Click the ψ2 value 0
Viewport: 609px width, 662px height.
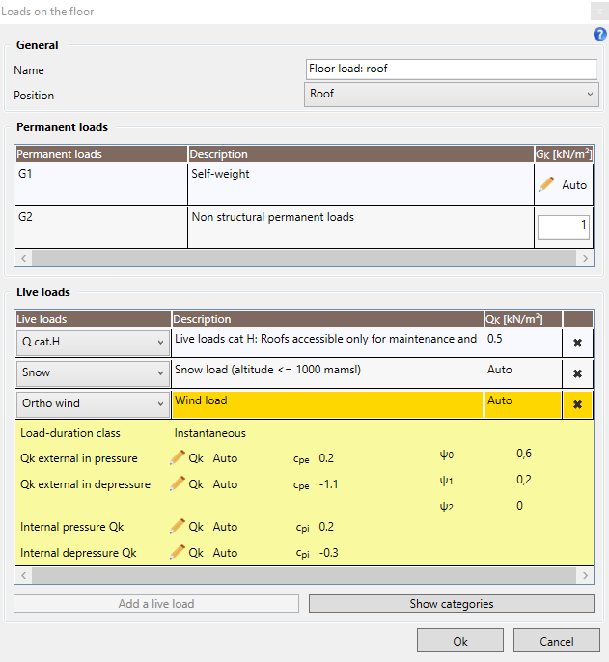click(x=519, y=506)
